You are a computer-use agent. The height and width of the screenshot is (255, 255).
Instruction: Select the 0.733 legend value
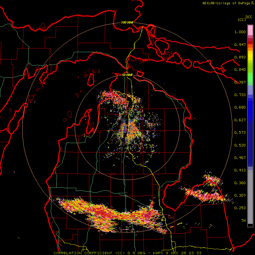click(240, 95)
